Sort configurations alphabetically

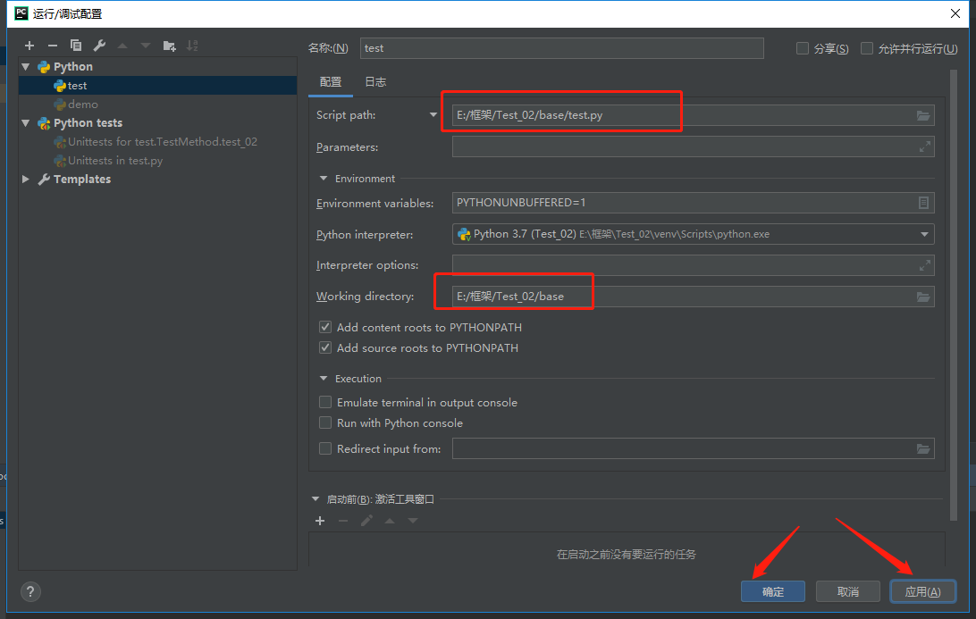click(192, 46)
